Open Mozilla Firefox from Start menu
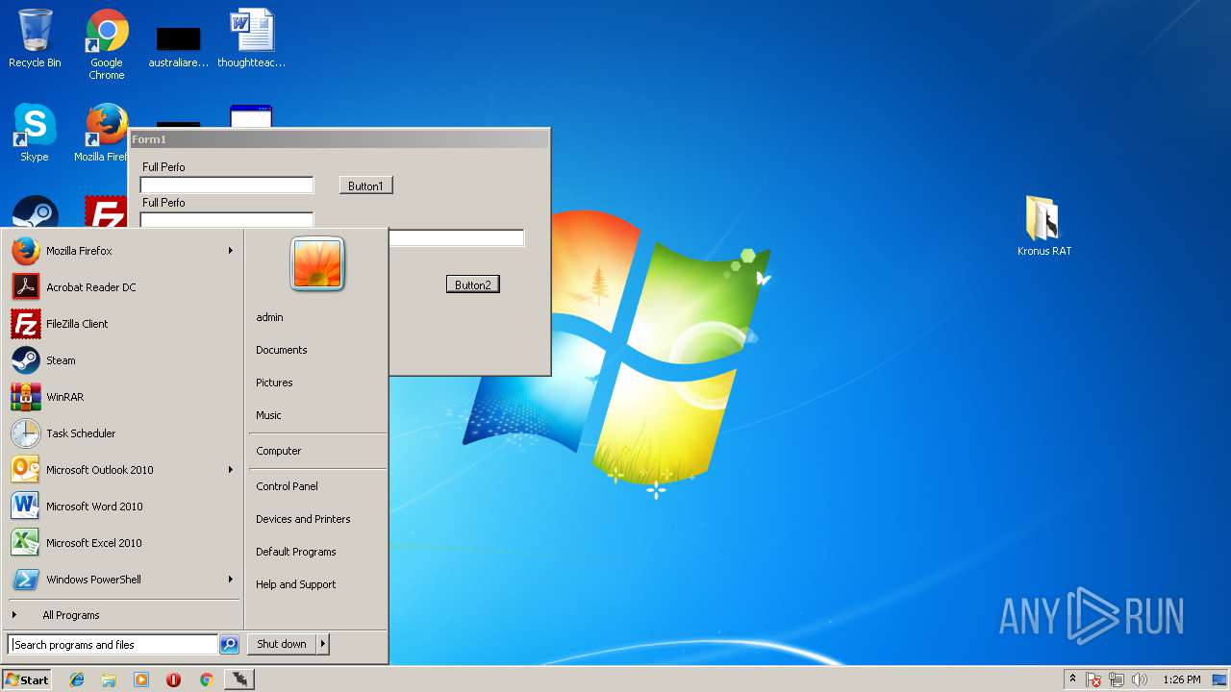 coord(122,251)
